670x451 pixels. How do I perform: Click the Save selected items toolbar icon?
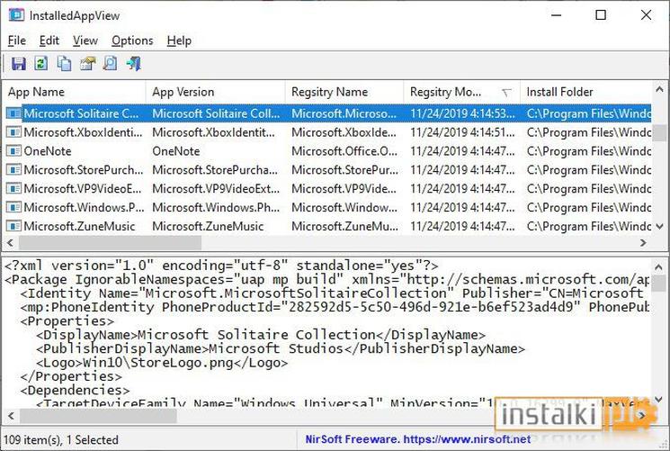click(x=19, y=64)
